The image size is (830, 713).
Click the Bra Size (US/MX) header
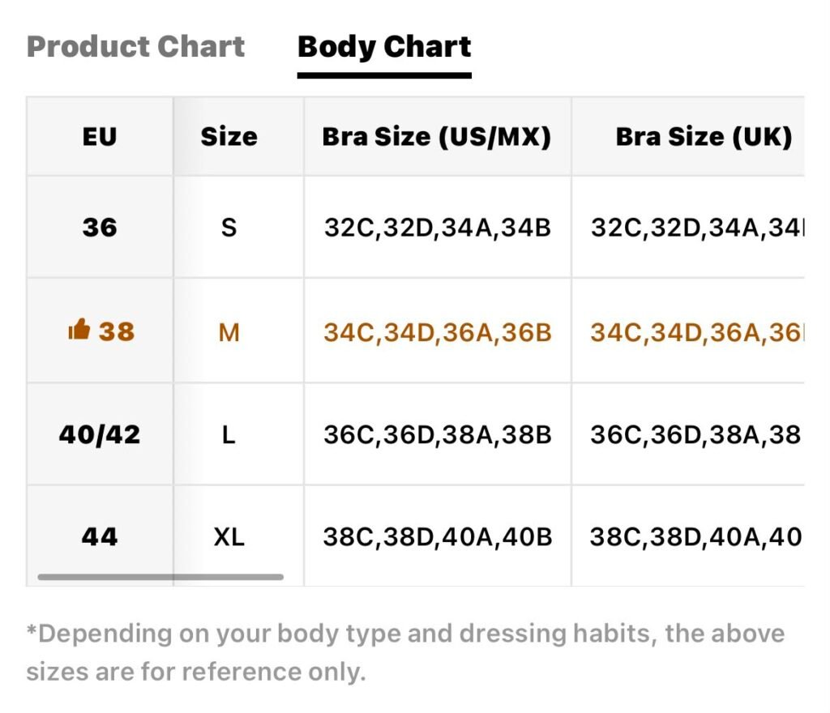(437, 136)
